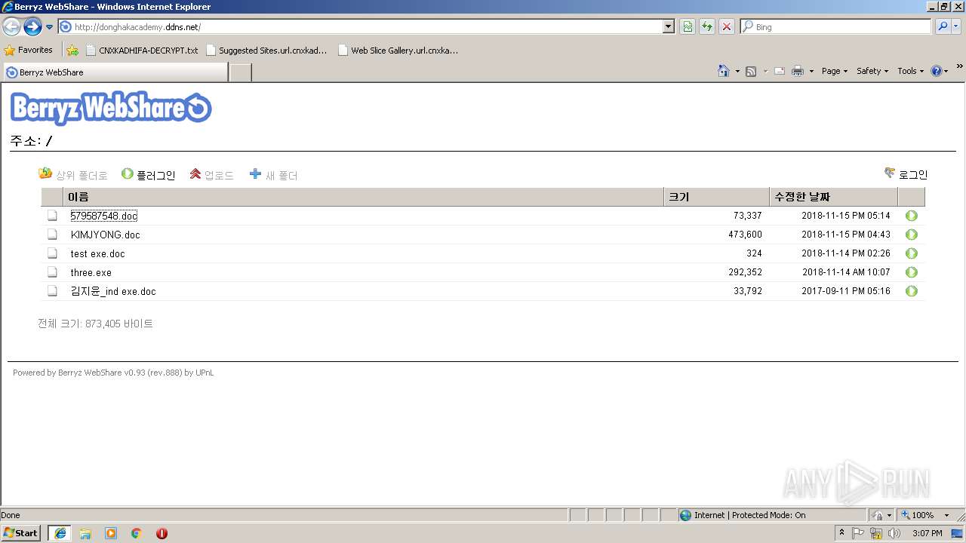
Task: Open the 김지윤_ind exe.doc file link
Action: [x=113, y=291]
